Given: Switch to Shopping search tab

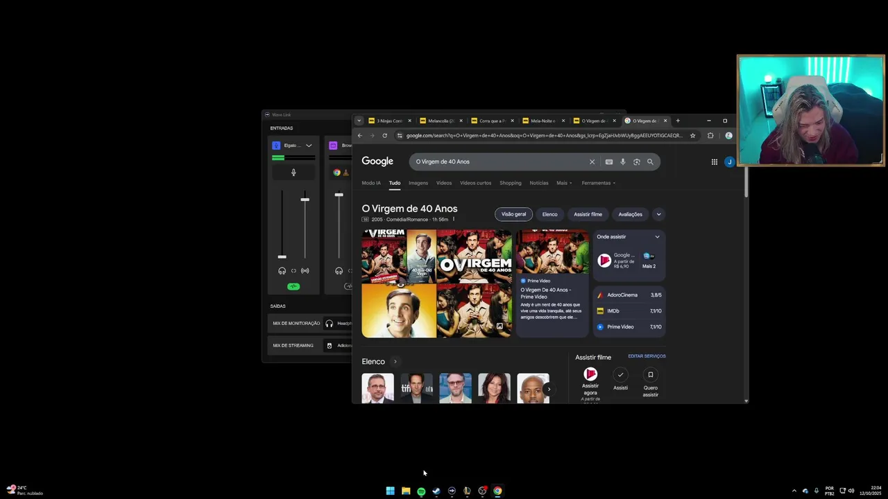Looking at the screenshot, I should point(510,183).
